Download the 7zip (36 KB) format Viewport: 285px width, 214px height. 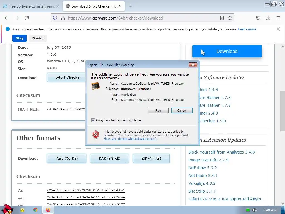pos(67,158)
